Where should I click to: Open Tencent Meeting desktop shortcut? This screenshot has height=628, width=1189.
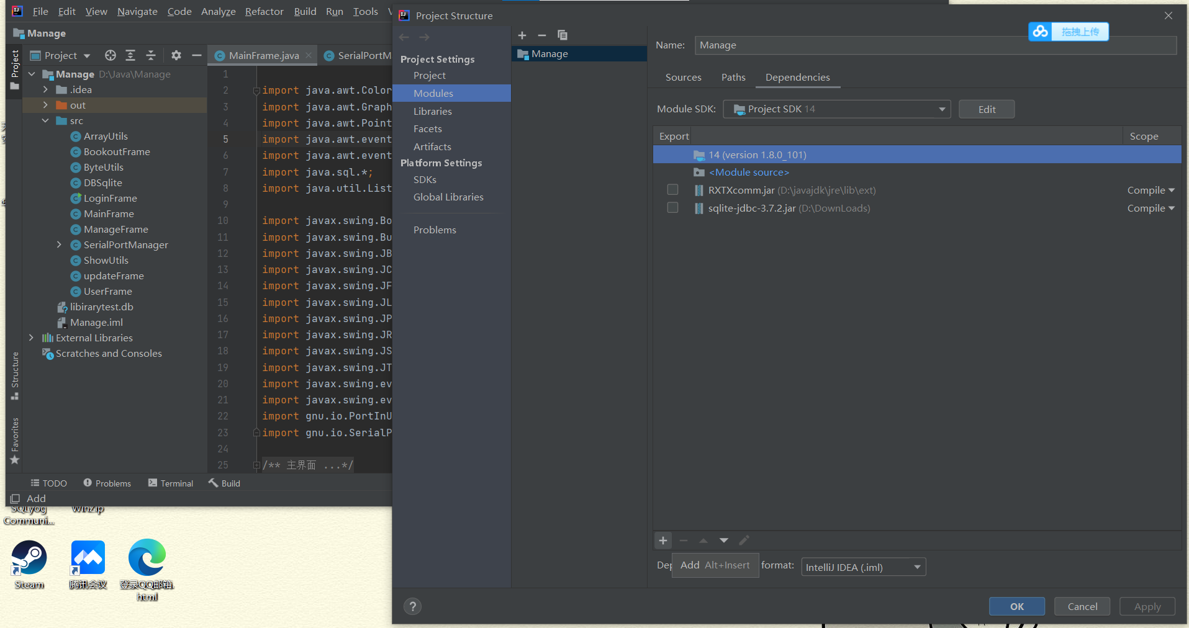coord(88,565)
